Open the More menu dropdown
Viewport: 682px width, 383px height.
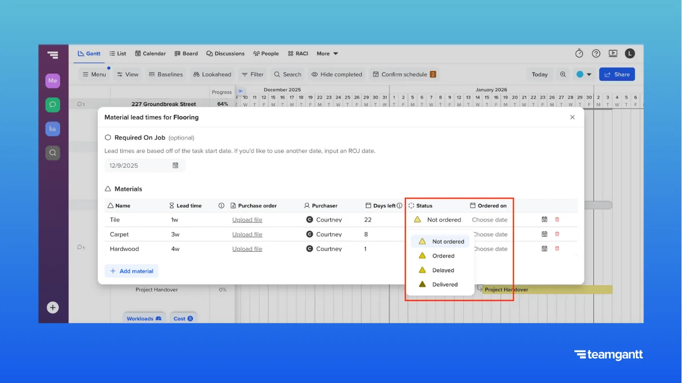tap(327, 53)
